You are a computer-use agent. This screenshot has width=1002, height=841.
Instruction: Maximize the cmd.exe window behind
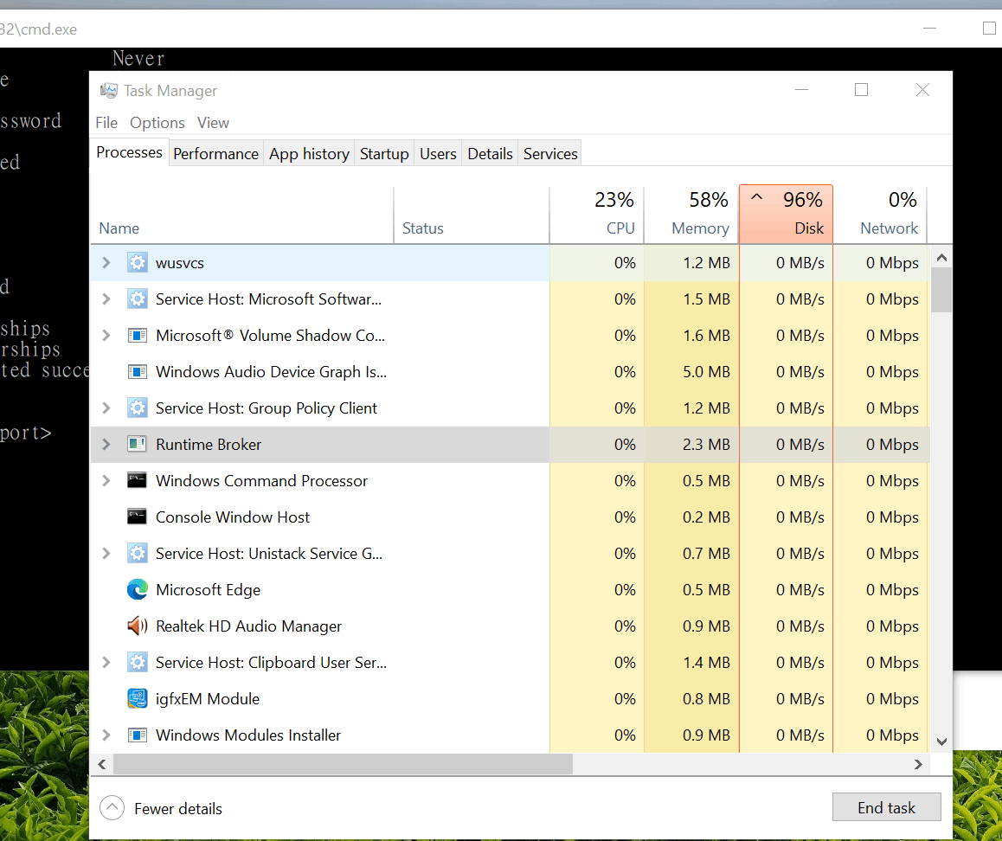click(988, 28)
